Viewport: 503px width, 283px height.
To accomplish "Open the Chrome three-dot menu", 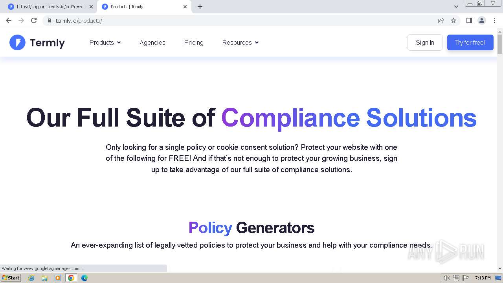I will [494, 20].
